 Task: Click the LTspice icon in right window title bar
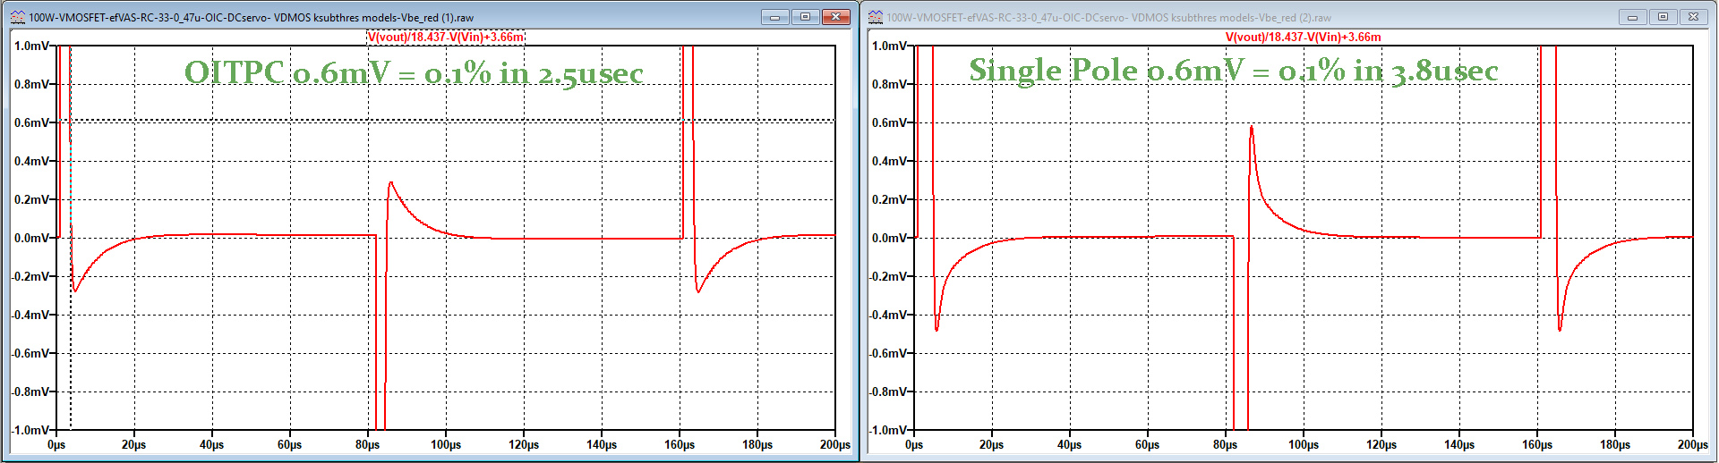pyautogui.click(x=876, y=17)
